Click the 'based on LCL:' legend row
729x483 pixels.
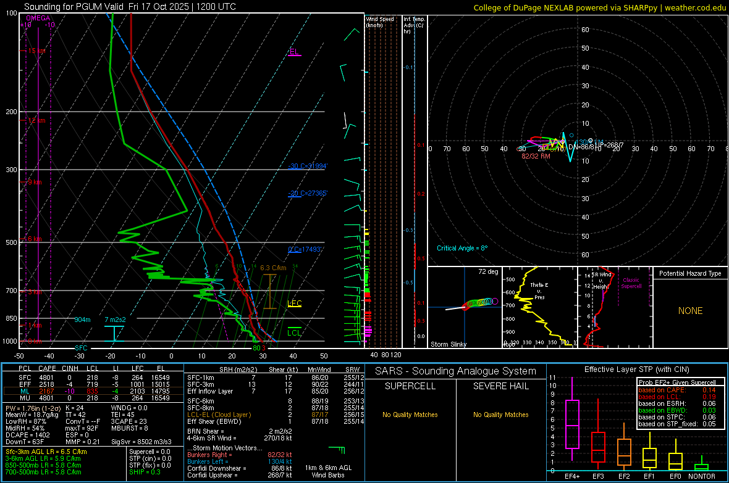point(677,397)
